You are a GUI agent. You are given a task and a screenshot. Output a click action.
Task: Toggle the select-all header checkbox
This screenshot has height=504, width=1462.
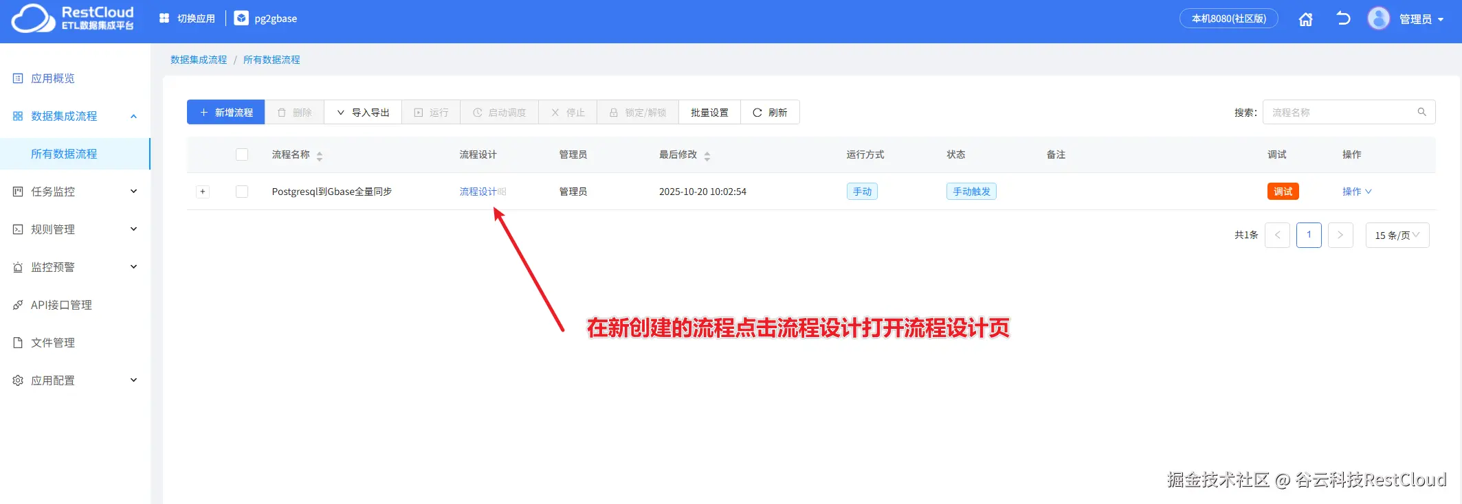tap(242, 154)
